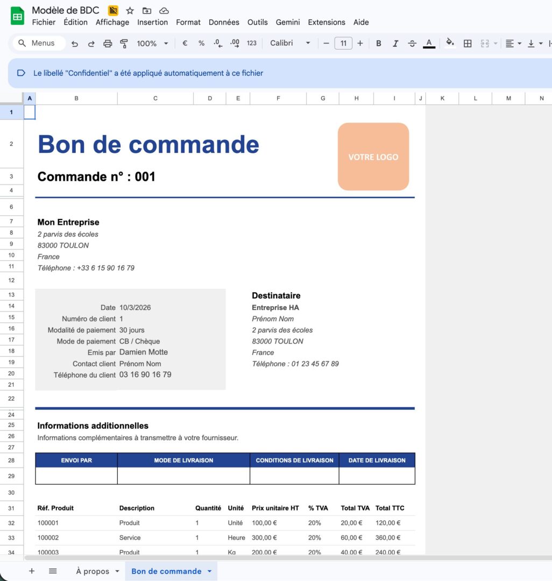The image size is (552, 581).
Task: Apply euro currency format
Action: coord(185,43)
